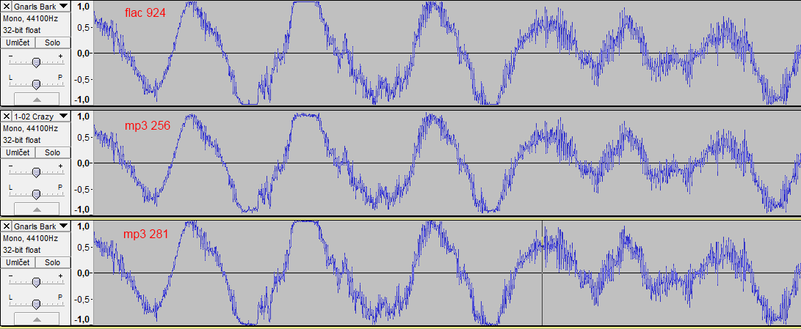Image resolution: width=801 pixels, height=329 pixels.
Task: Click the vertical amplitude scale of the 1-02 Crazy track
Action: [x=81, y=163]
